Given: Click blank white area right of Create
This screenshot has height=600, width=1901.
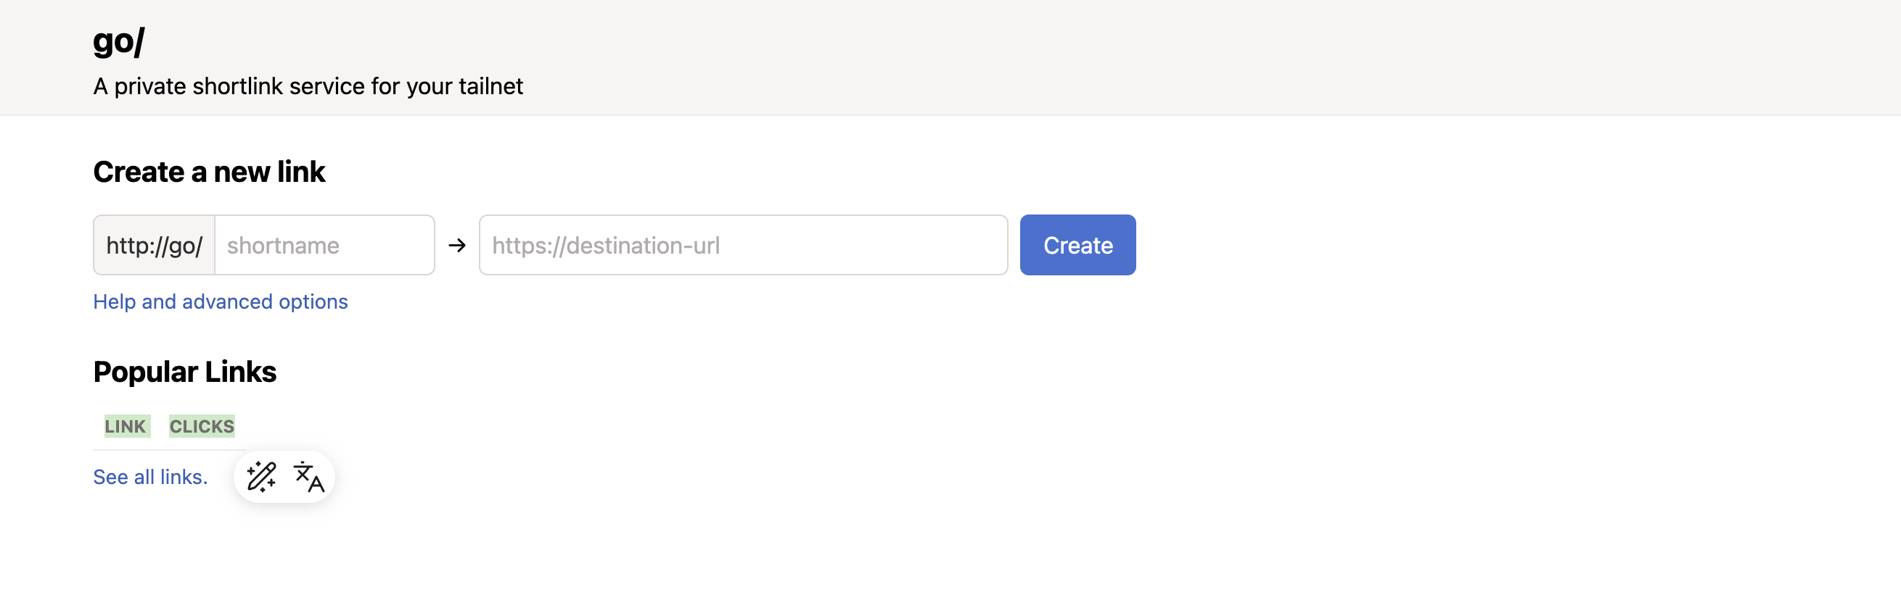Looking at the screenshot, I should [x=1476, y=246].
